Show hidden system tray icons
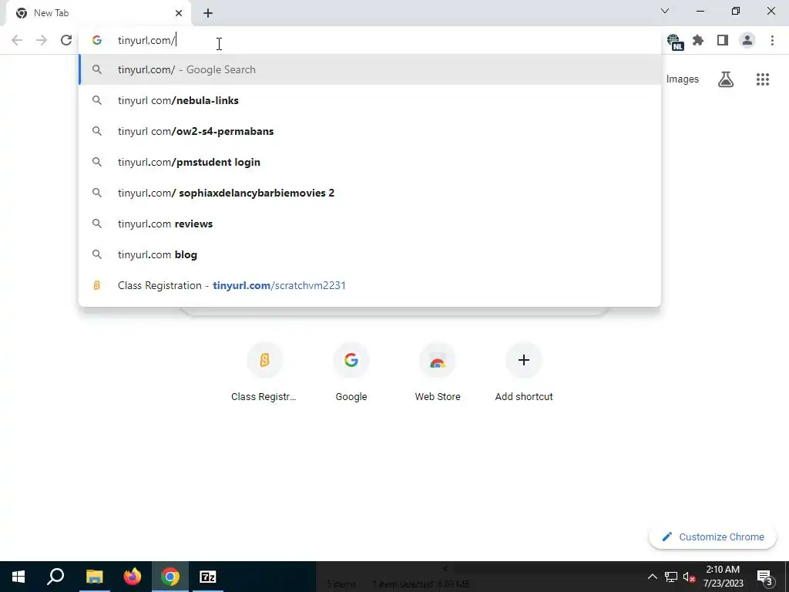789x592 pixels. [x=652, y=577]
